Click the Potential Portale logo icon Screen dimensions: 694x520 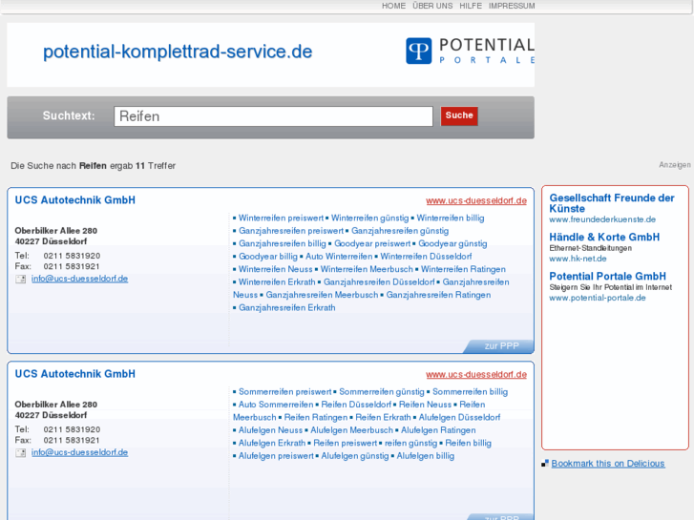(418, 51)
